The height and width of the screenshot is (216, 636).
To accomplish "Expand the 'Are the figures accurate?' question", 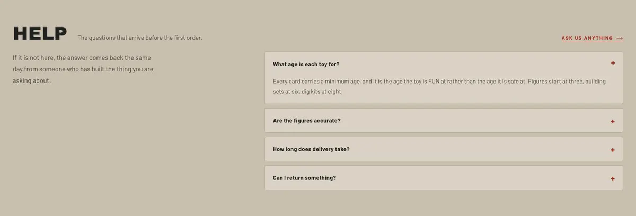I will pos(444,121).
